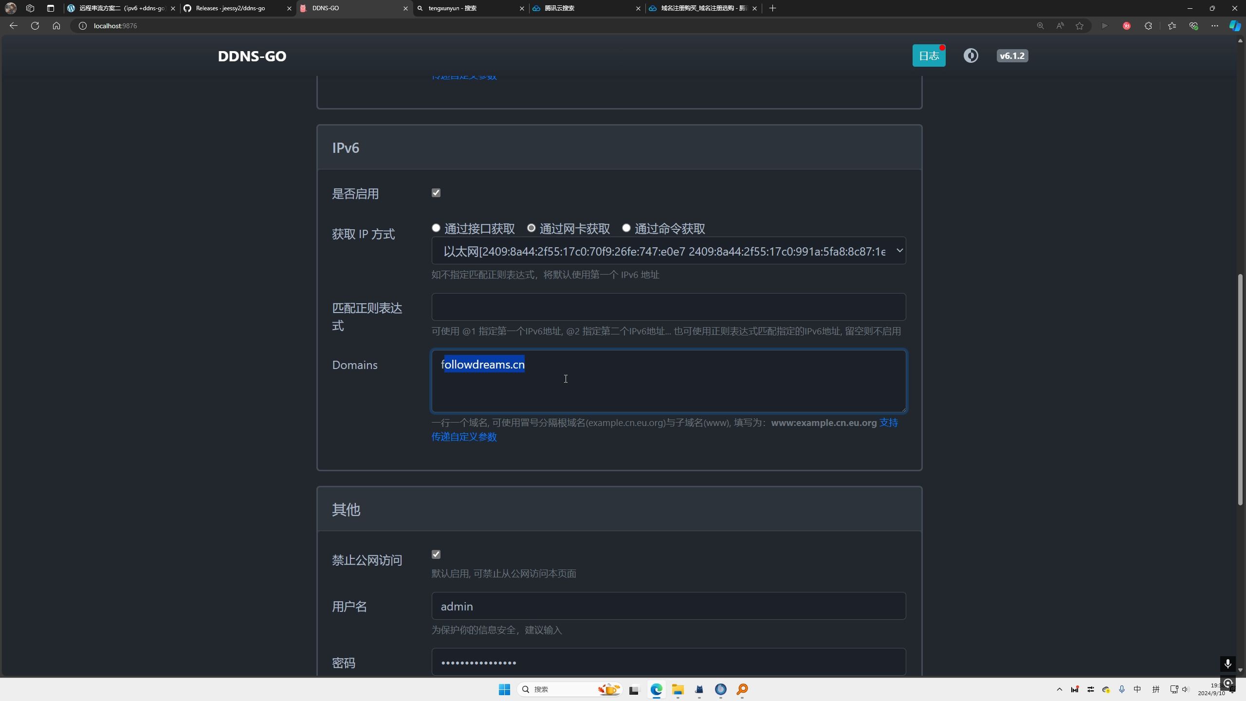Screen dimensions: 1246x701
Task: Open 支持传递自定义参数 link under Domains
Action: pos(464,437)
